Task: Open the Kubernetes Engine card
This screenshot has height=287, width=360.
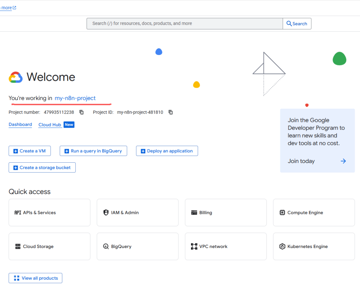Action: click(314, 247)
